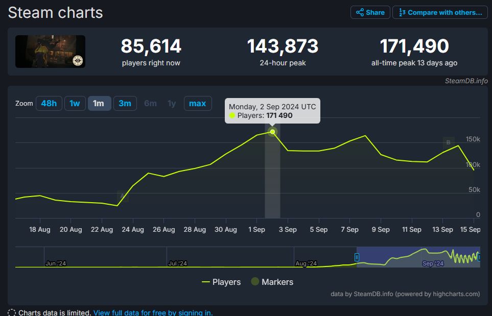Click the share icon glyph
Image resolution: width=492 pixels, height=316 pixels.
[360, 13]
